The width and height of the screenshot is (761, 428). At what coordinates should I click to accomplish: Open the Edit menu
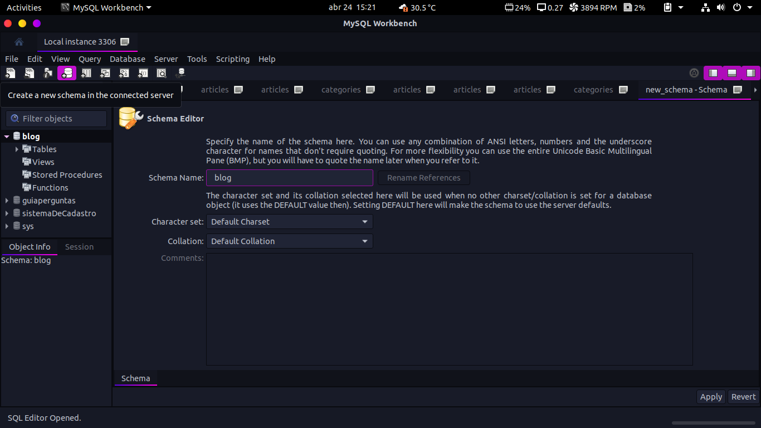point(35,59)
